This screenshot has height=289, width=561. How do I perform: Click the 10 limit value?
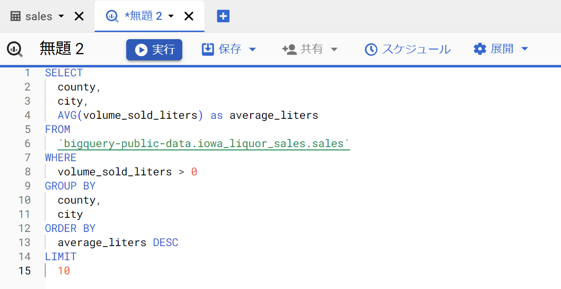[x=64, y=271]
